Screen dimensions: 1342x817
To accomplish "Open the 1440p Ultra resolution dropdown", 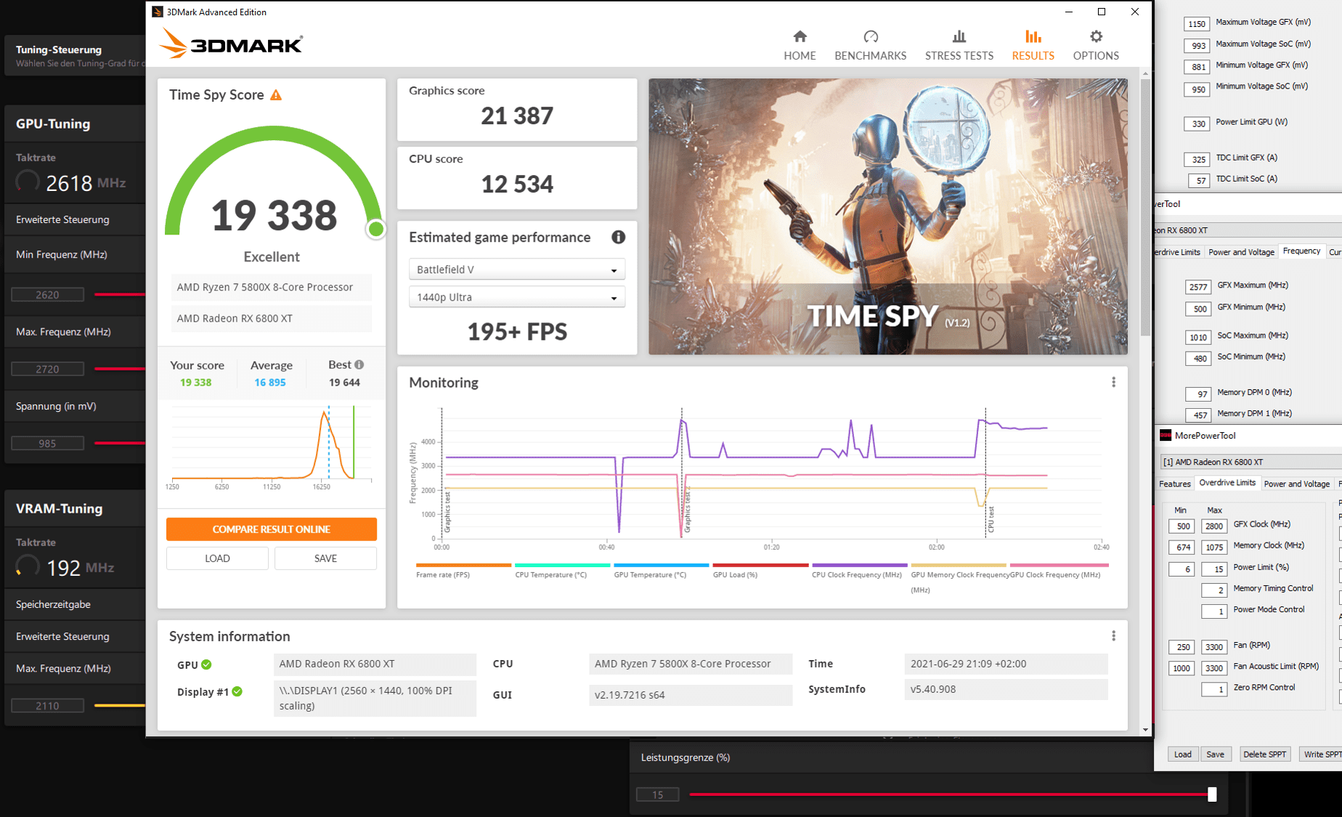I will [x=517, y=297].
